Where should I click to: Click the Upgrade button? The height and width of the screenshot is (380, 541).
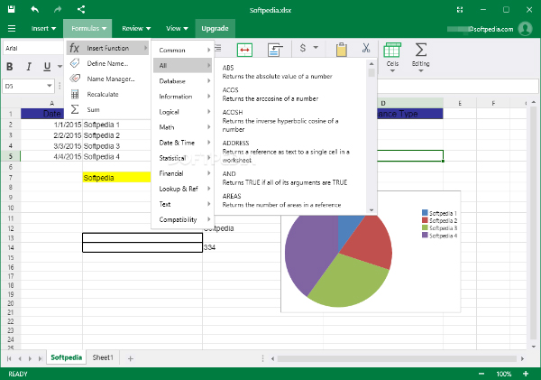click(215, 28)
